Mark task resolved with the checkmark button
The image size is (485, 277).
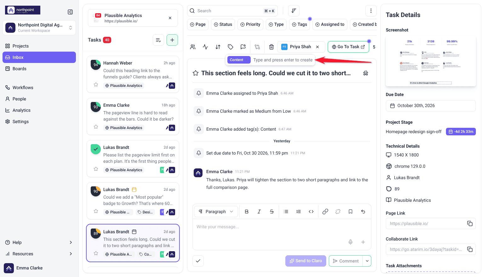coord(198,261)
